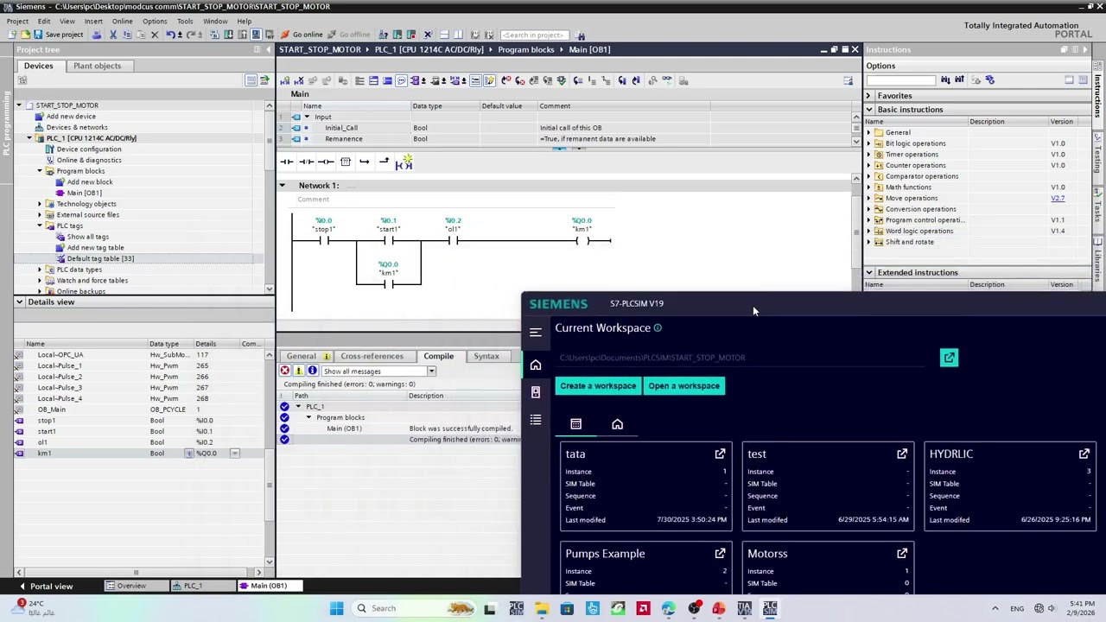1106x622 pixels.
Task: Collapse Network 1
Action: pyautogui.click(x=282, y=186)
